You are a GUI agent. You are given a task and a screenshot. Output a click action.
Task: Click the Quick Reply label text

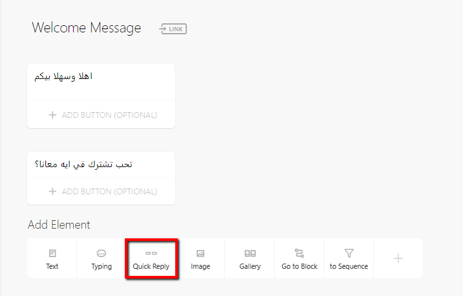(151, 266)
